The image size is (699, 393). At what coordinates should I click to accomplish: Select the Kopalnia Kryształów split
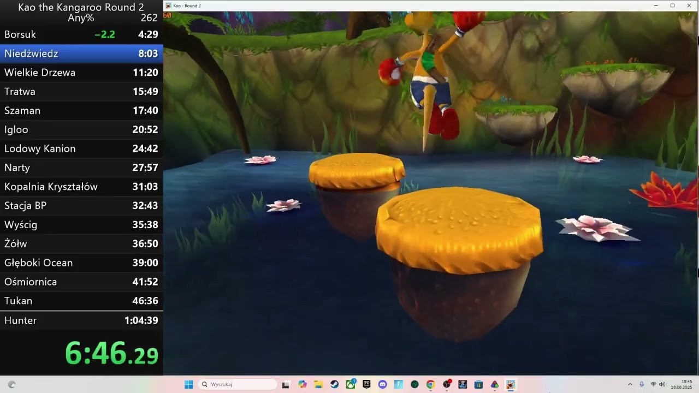click(81, 187)
